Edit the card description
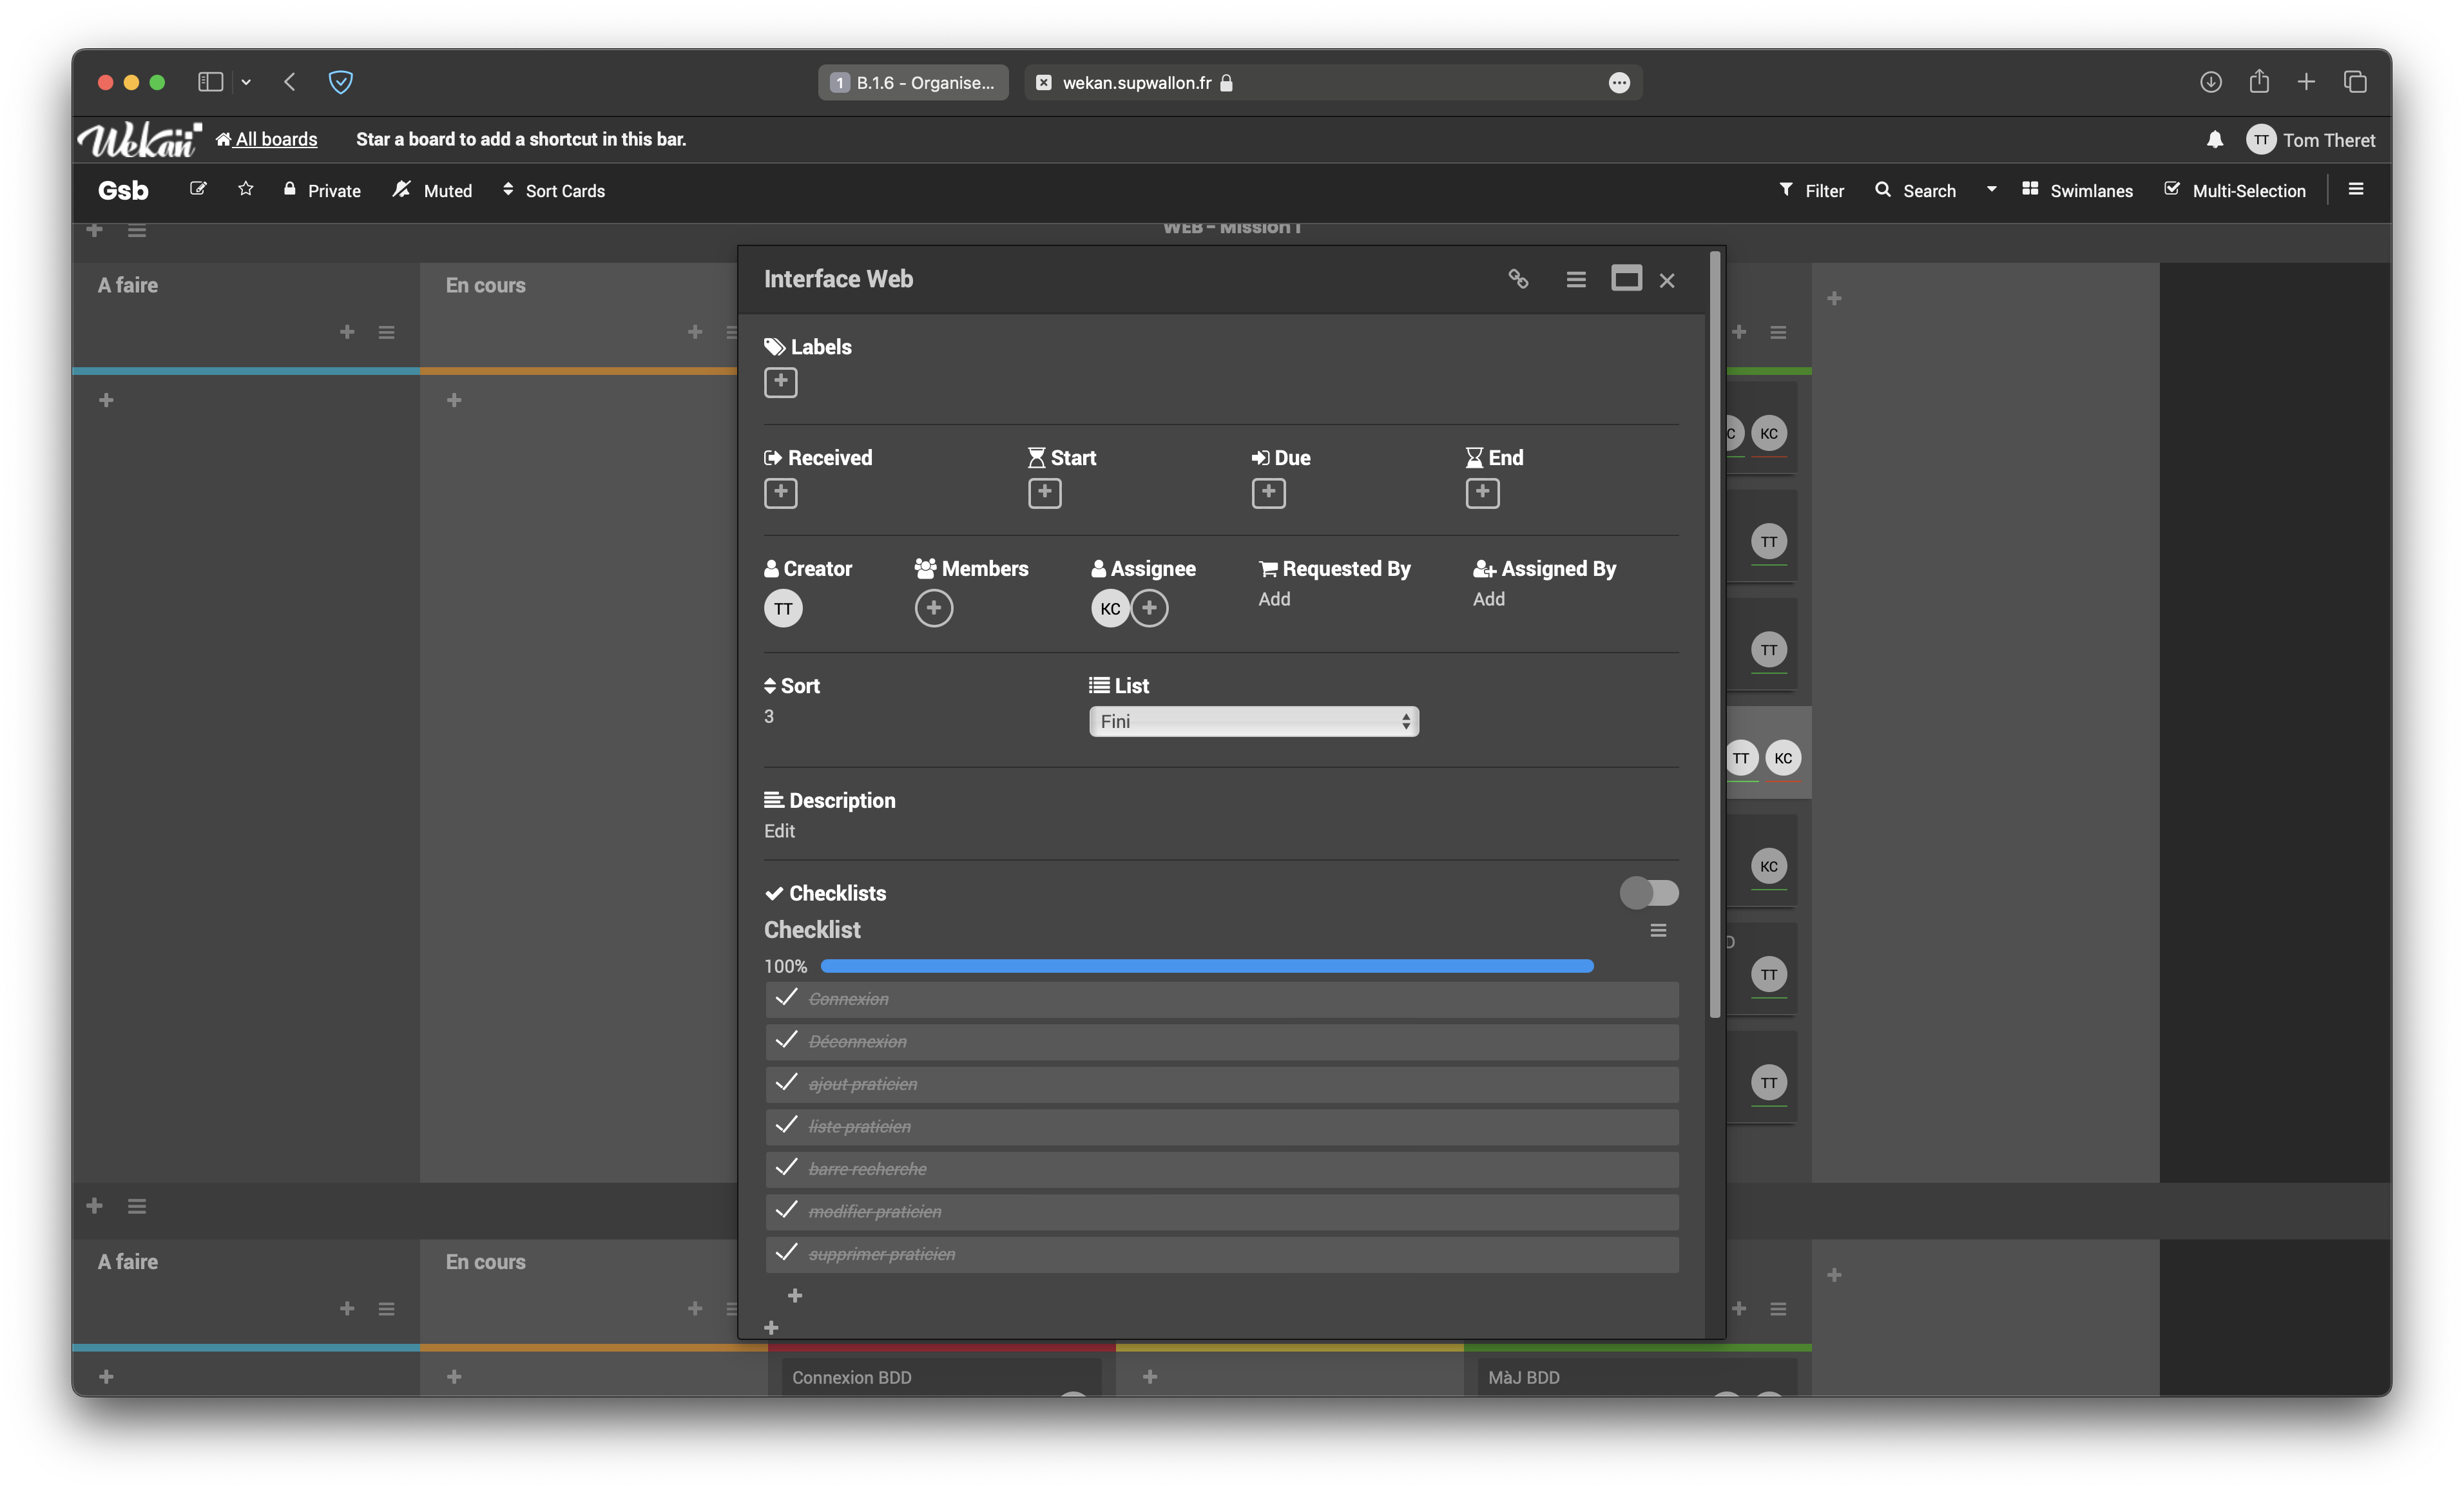 coord(779,831)
